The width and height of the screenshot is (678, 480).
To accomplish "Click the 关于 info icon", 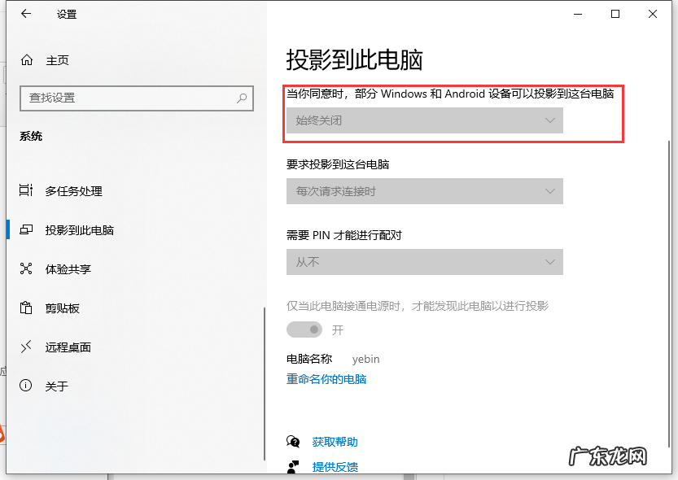I will [x=24, y=386].
